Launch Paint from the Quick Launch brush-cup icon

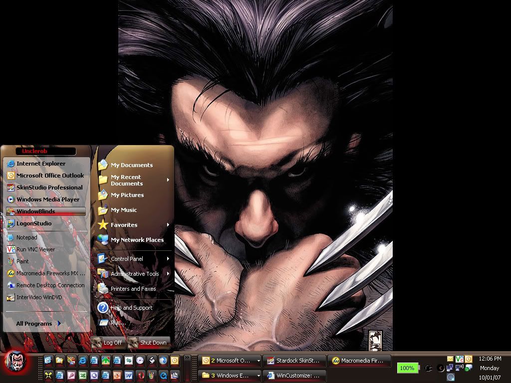click(152, 376)
